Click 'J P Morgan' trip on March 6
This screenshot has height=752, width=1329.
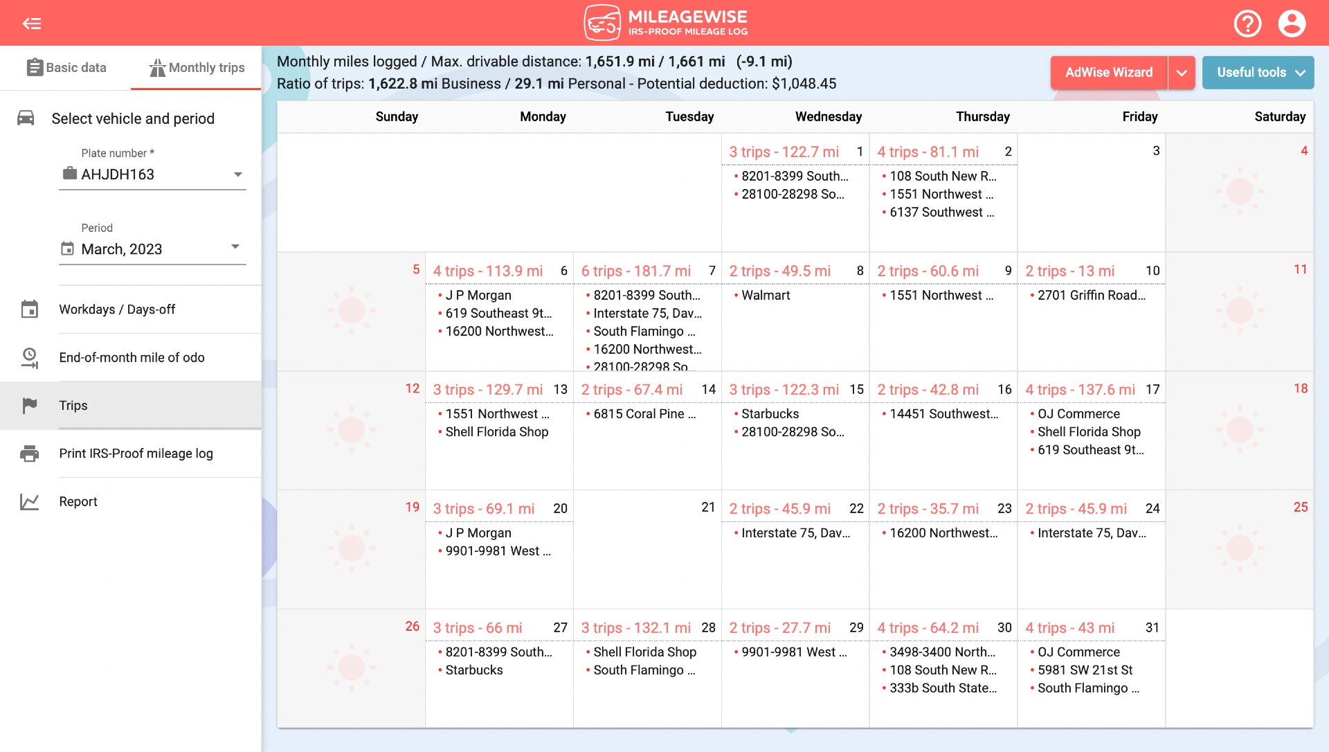click(x=478, y=295)
